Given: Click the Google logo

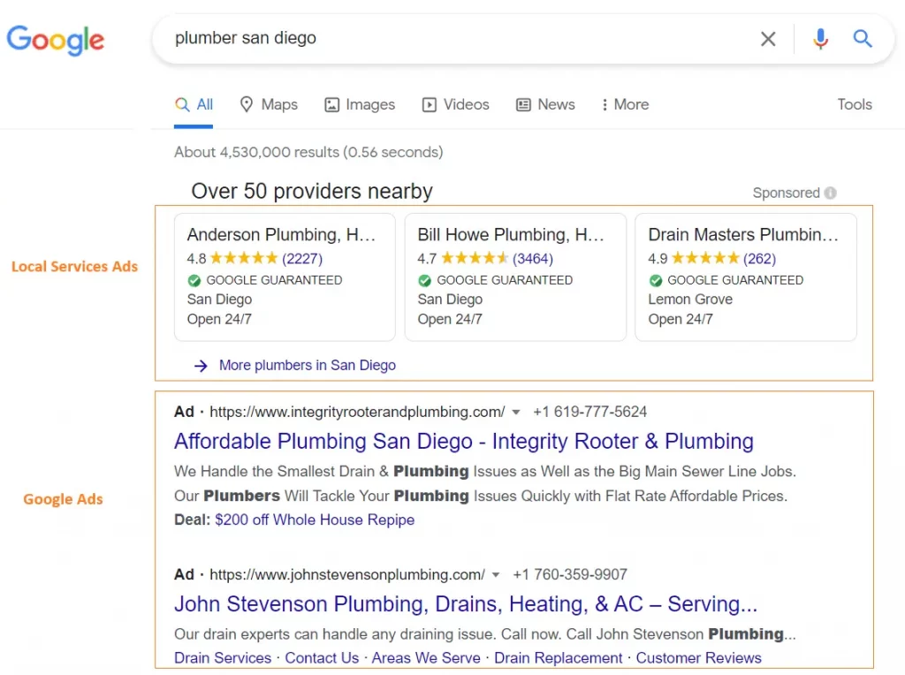Looking at the screenshot, I should click(56, 40).
